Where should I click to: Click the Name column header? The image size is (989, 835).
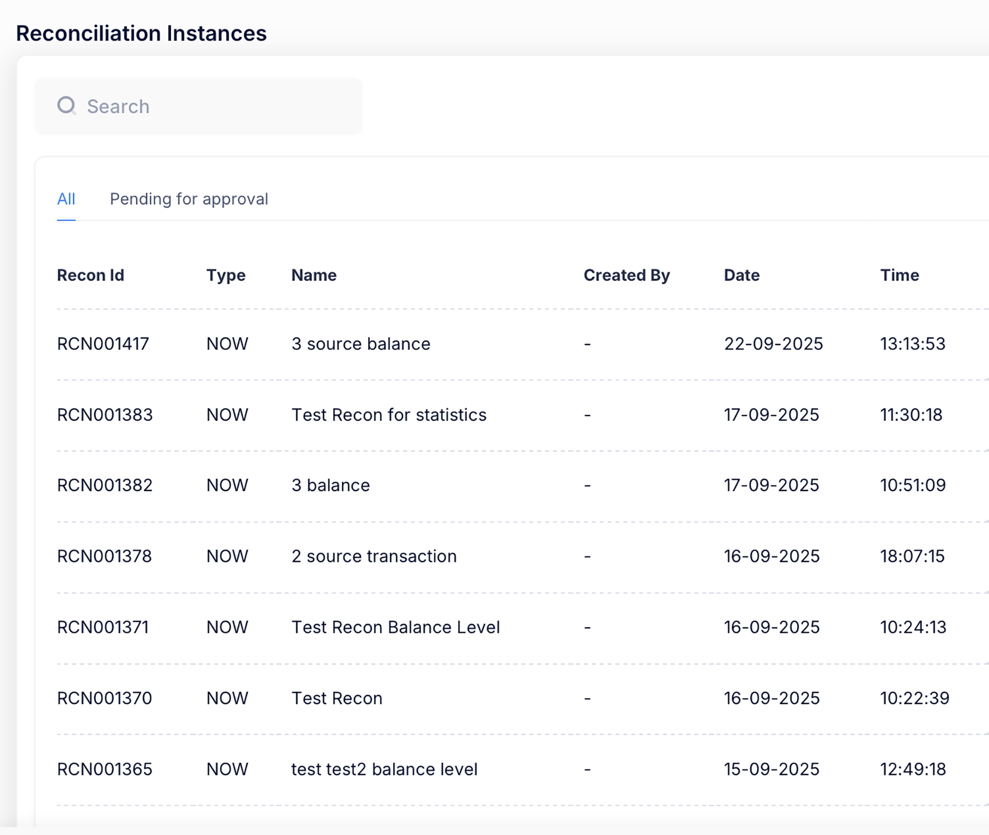tap(314, 275)
